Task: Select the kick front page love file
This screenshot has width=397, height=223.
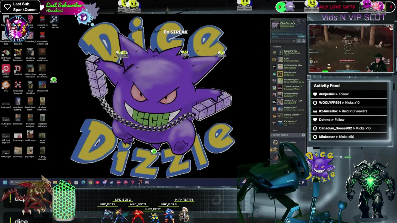Action: pos(6,138)
